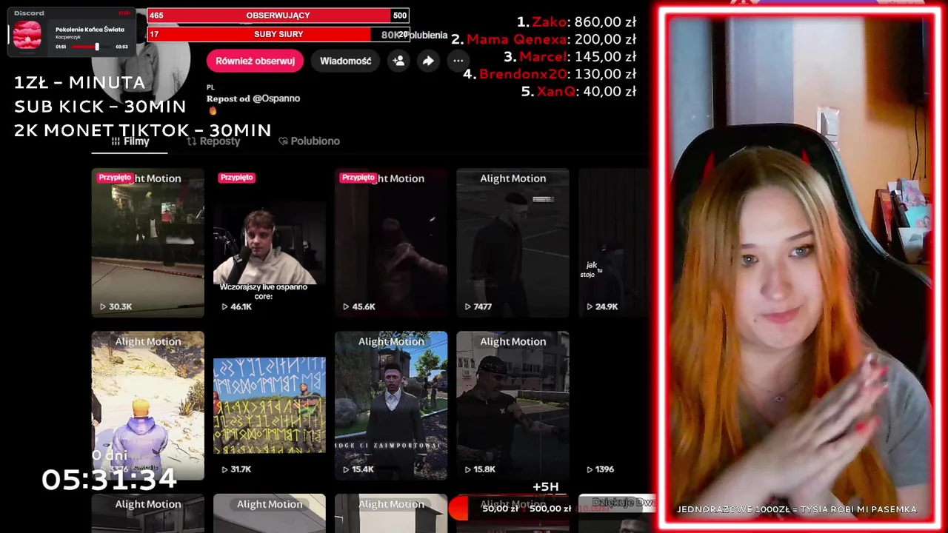Click the Repost od @Ospanno text
The height and width of the screenshot is (533, 948).
253,98
